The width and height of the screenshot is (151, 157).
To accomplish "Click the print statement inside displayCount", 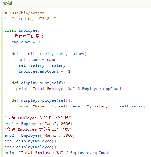I will 69,89.
